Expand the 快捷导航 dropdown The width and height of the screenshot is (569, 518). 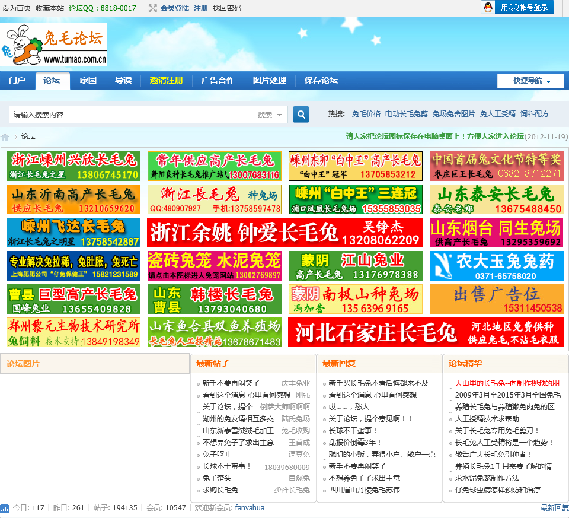point(530,81)
